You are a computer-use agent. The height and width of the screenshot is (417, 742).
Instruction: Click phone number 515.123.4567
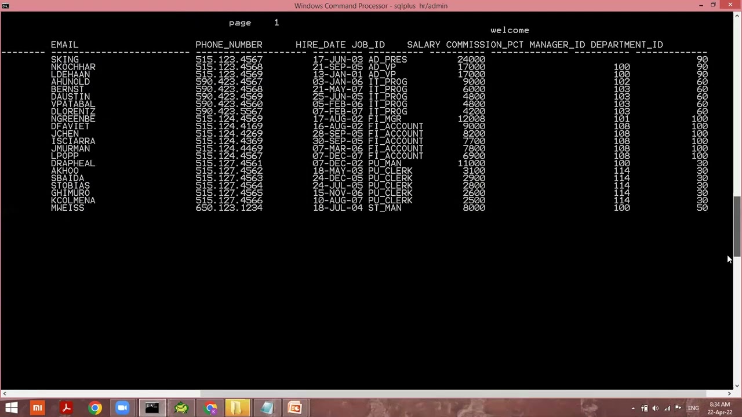229,60
